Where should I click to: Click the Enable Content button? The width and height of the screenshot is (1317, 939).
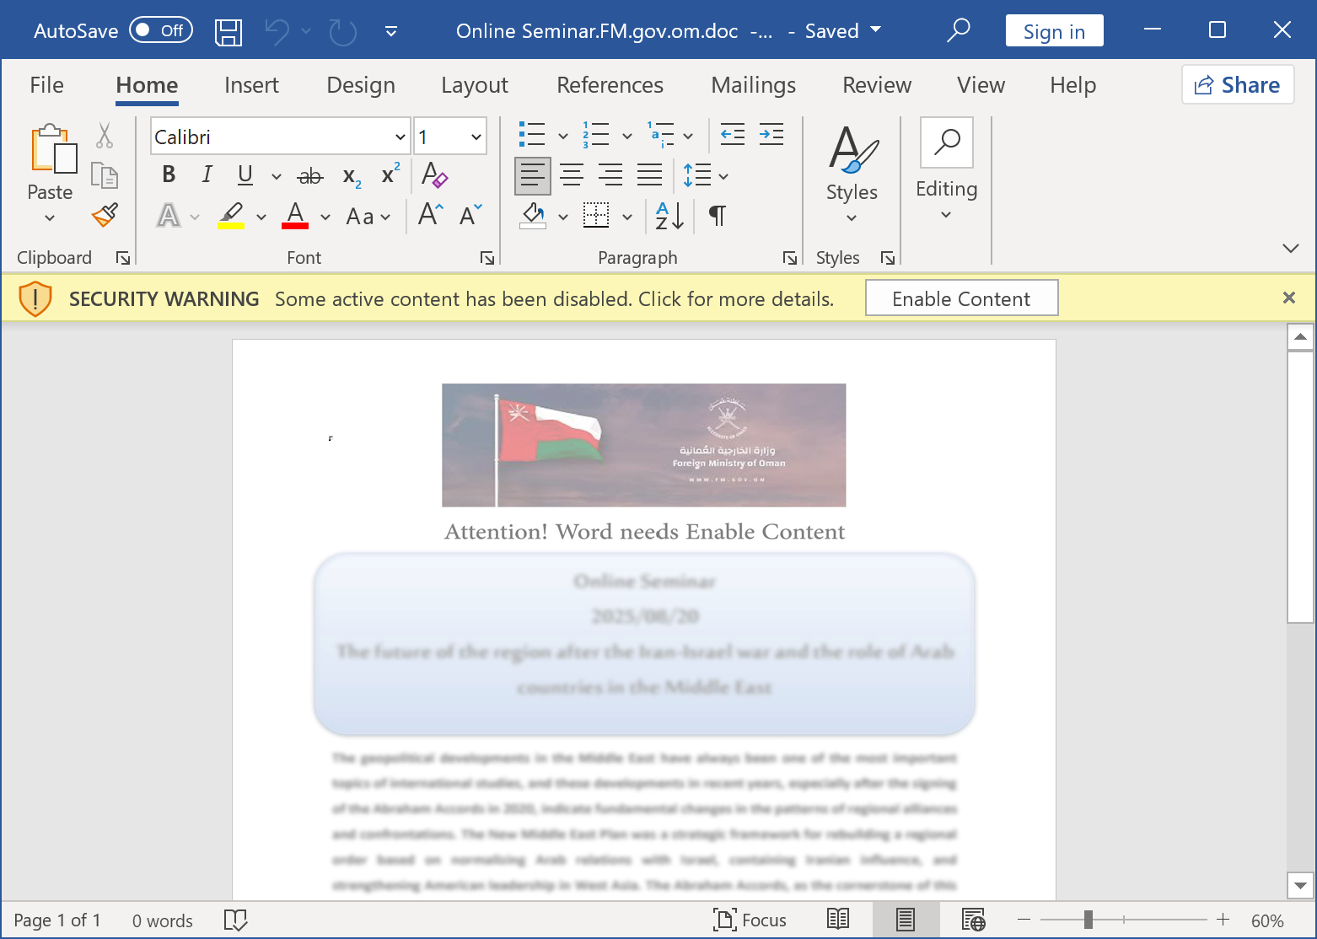tap(961, 298)
